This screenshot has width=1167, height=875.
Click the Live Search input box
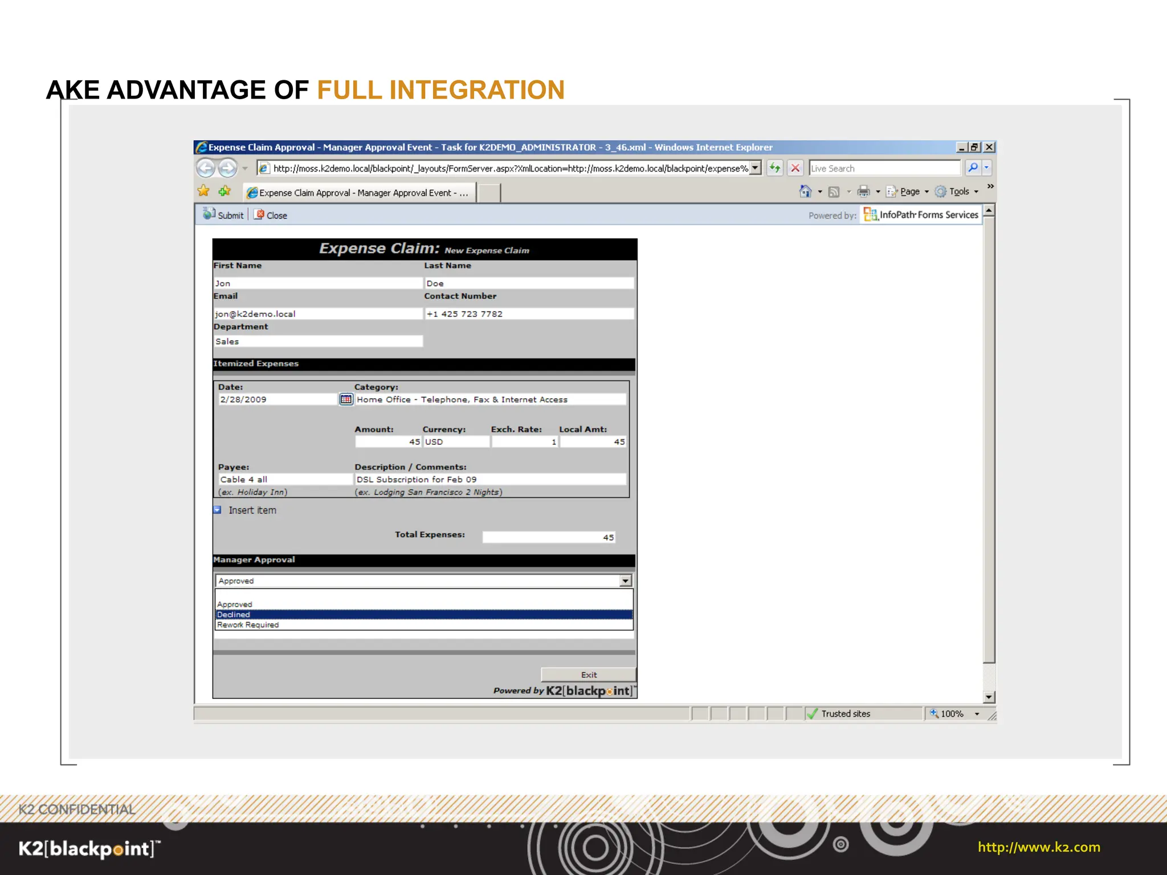885,168
